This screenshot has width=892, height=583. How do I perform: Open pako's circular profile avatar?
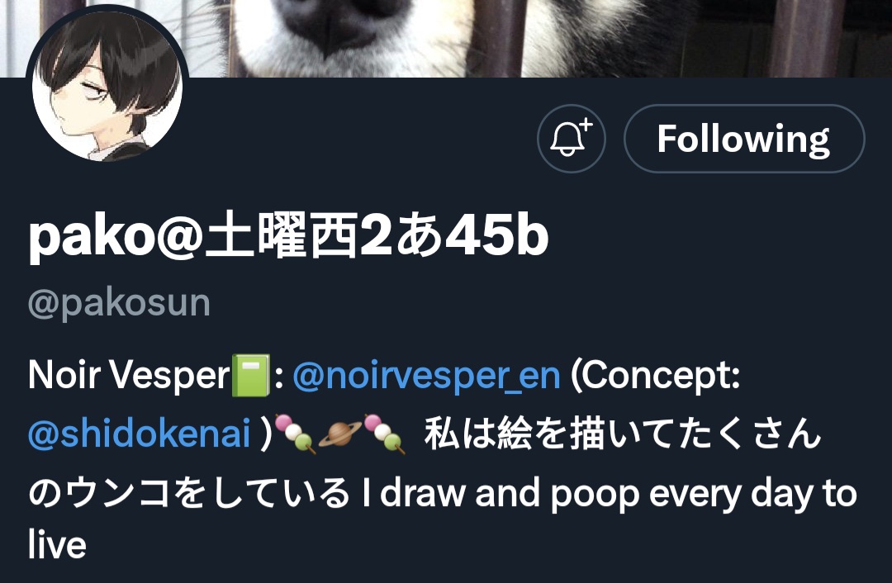coord(107,85)
